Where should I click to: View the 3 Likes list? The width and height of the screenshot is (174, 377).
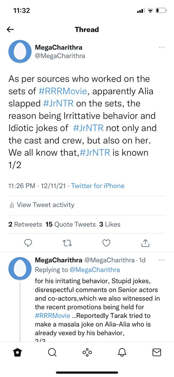click(110, 224)
